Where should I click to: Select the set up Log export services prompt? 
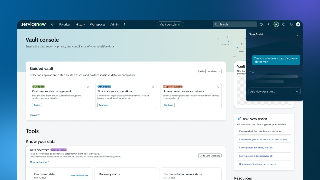pos(264,164)
